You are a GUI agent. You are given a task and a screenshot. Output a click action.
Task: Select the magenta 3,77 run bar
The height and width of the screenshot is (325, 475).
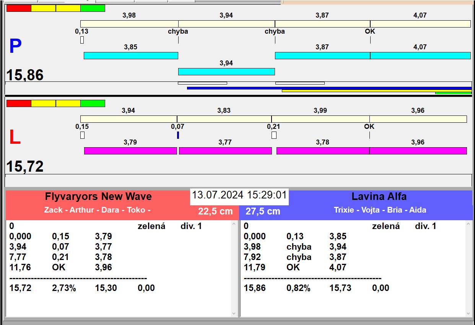coord(225,151)
